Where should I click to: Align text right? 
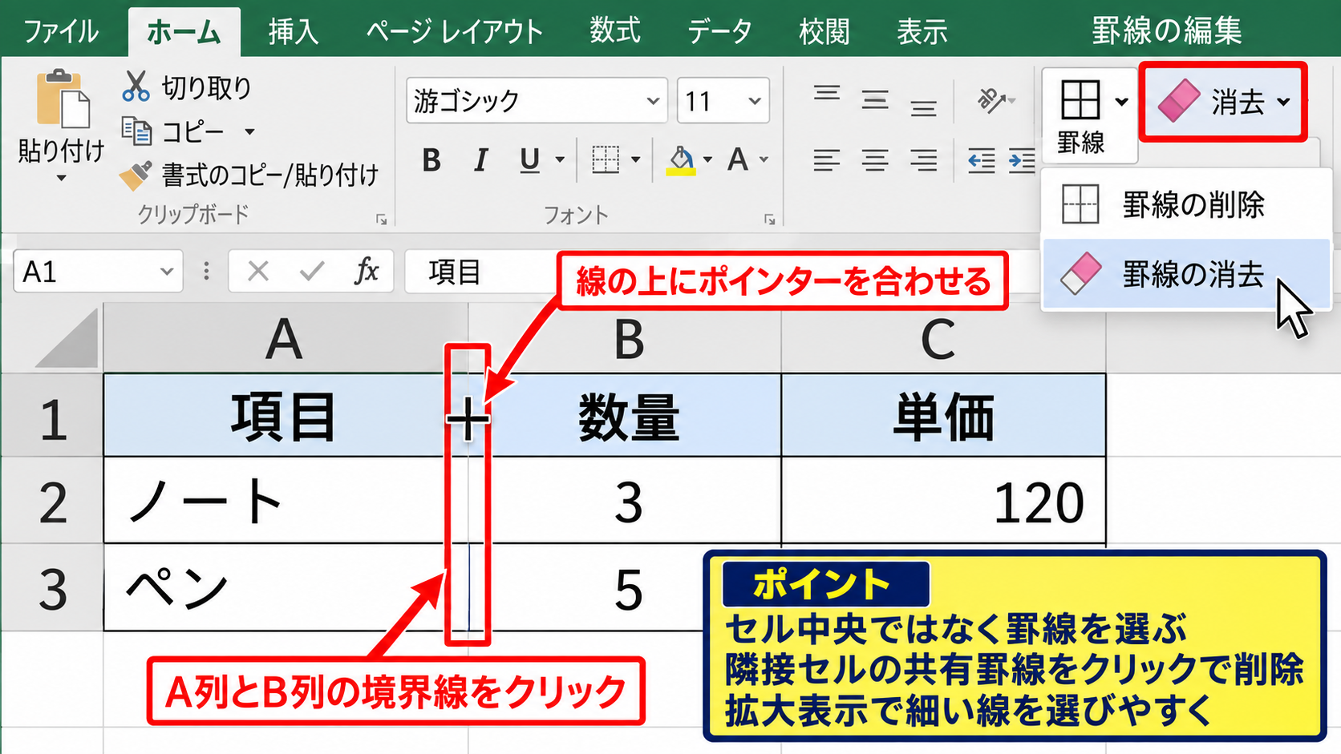[923, 160]
